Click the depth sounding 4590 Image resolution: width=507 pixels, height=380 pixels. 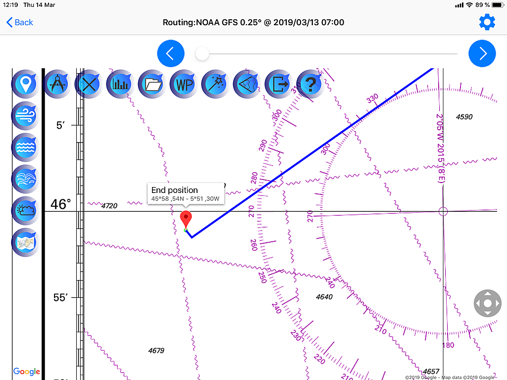pos(464,117)
